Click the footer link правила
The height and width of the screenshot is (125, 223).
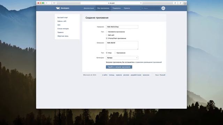point(119,75)
